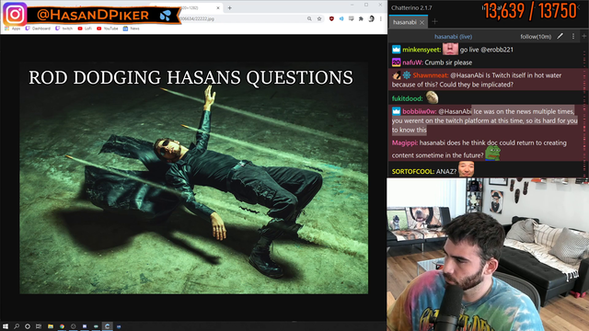
Task: Click the username bobbiiw0w in chat
Action: [x=420, y=111]
